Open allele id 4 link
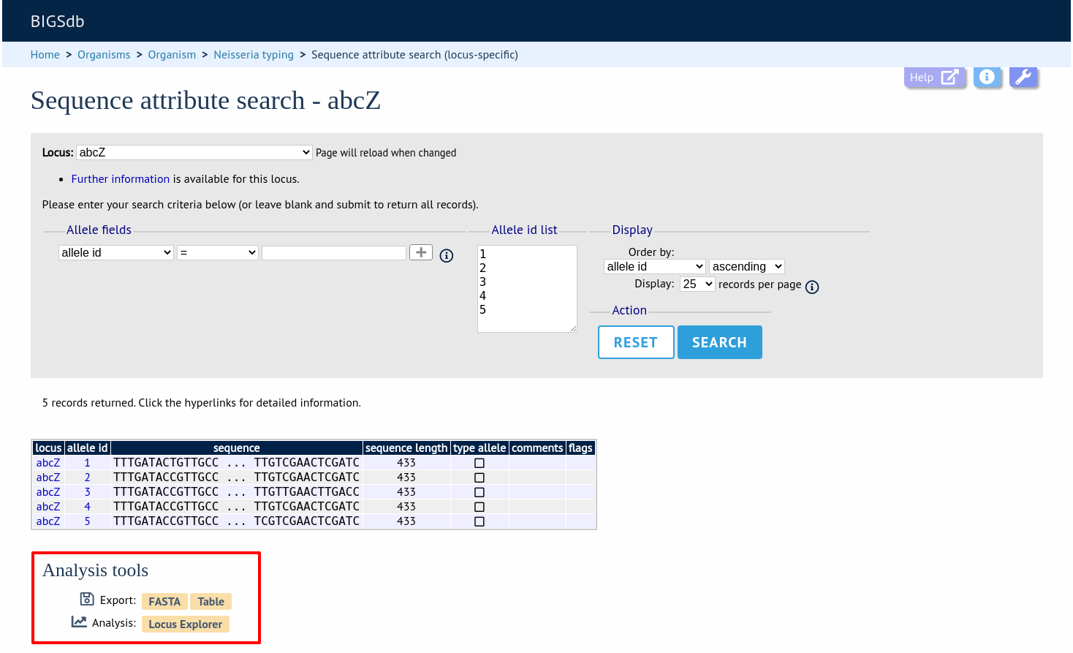Viewport: 1073px width, 653px height. point(88,507)
